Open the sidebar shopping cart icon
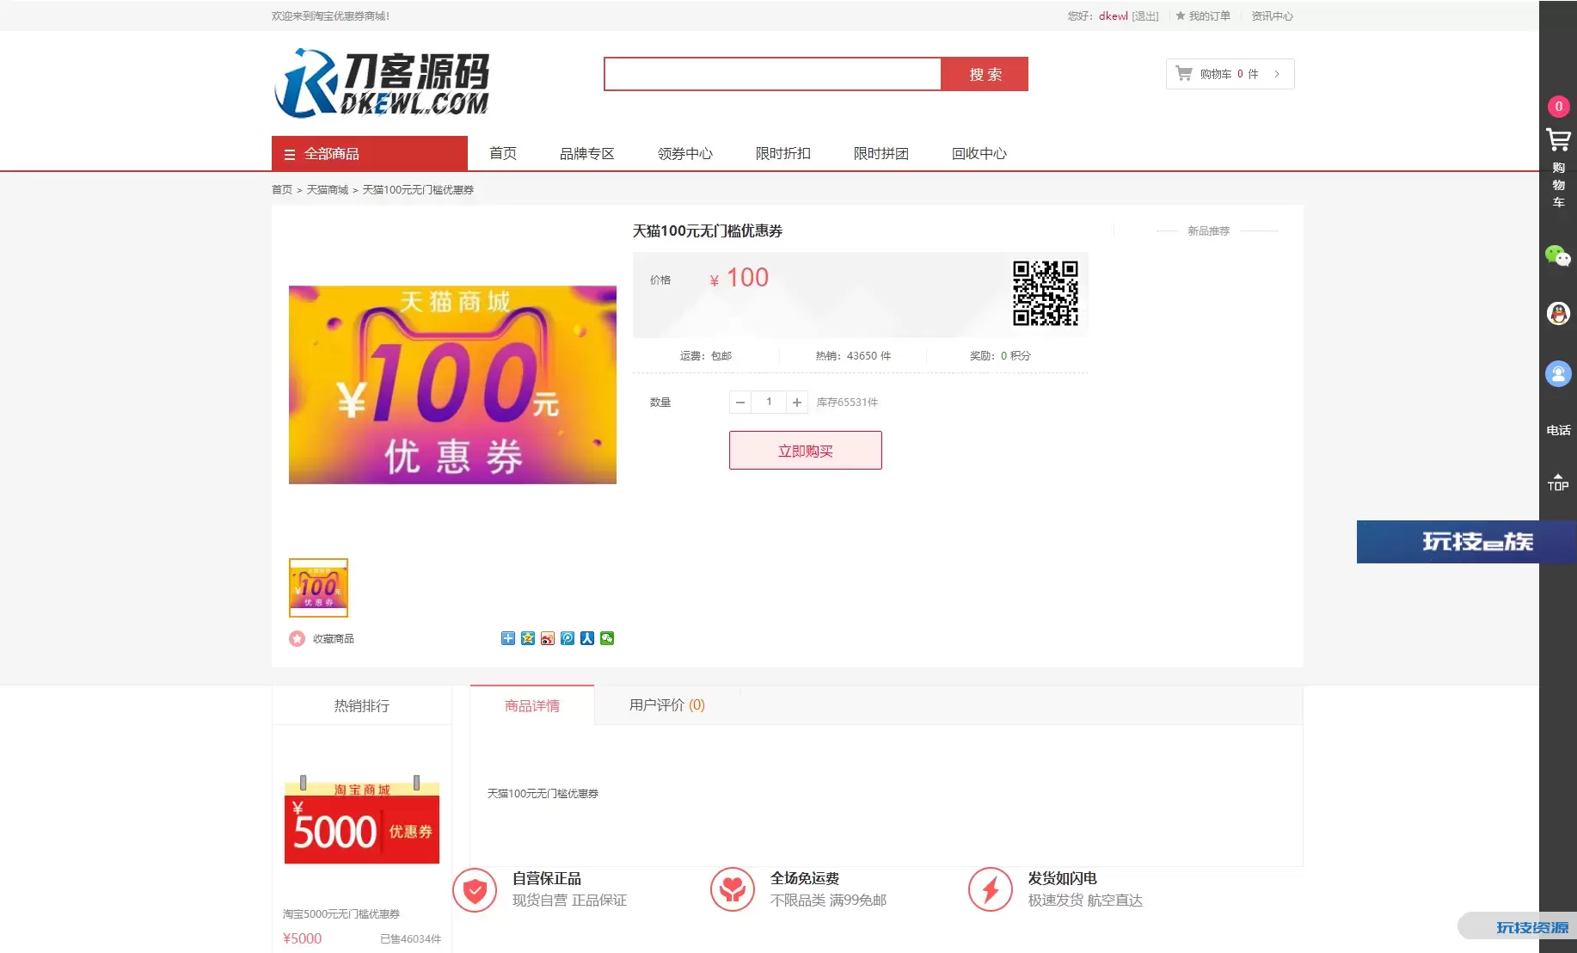 point(1558,139)
